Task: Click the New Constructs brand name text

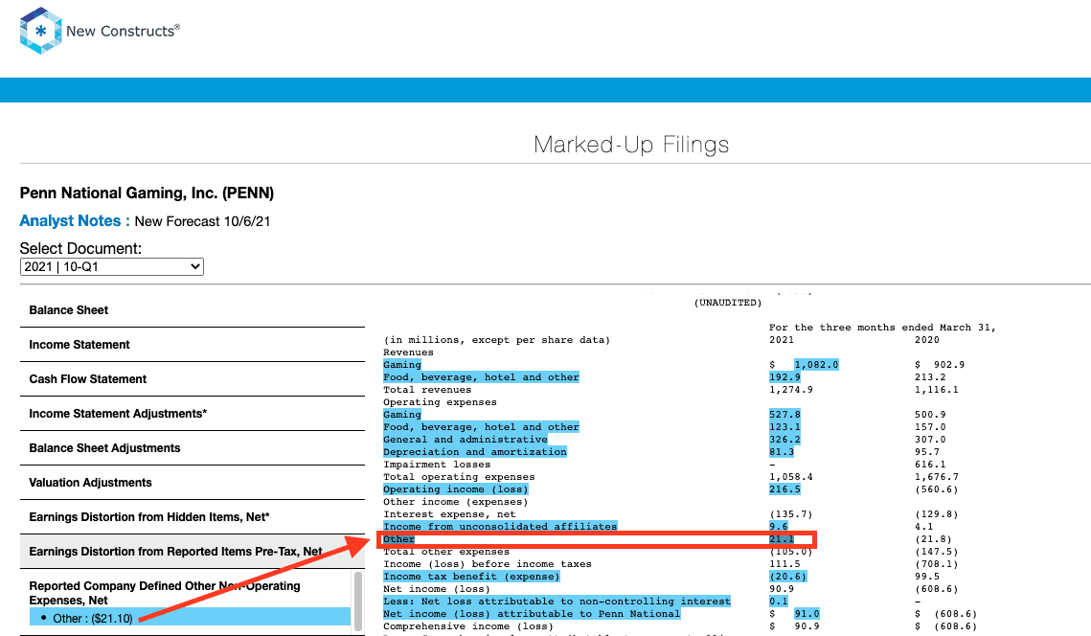Action: [124, 32]
